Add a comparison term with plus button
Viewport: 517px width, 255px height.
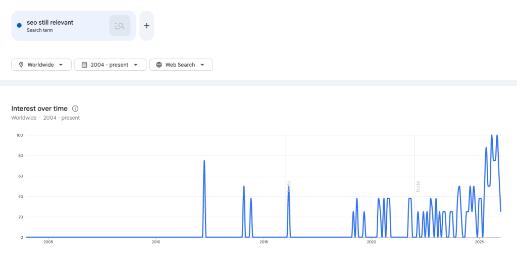coord(147,26)
